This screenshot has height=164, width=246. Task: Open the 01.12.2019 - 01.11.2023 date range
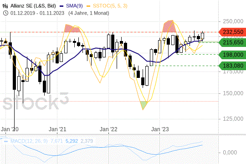[37, 13]
